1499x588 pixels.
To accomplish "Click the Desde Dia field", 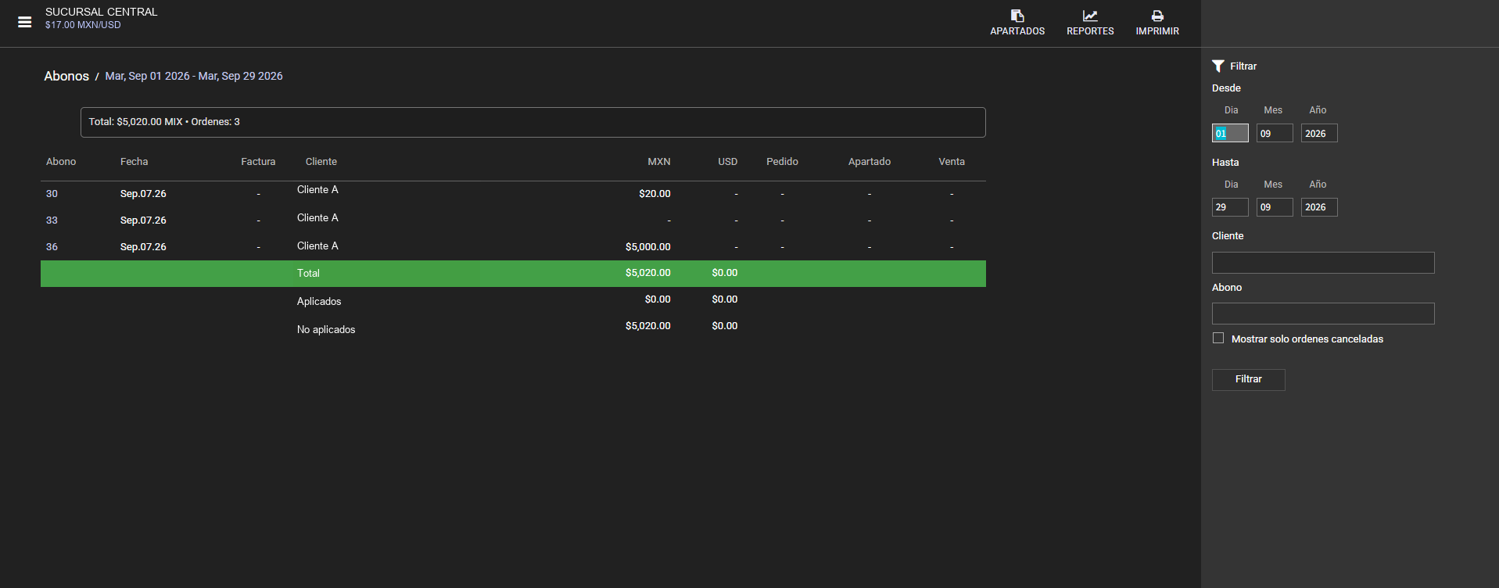I will click(1230, 134).
